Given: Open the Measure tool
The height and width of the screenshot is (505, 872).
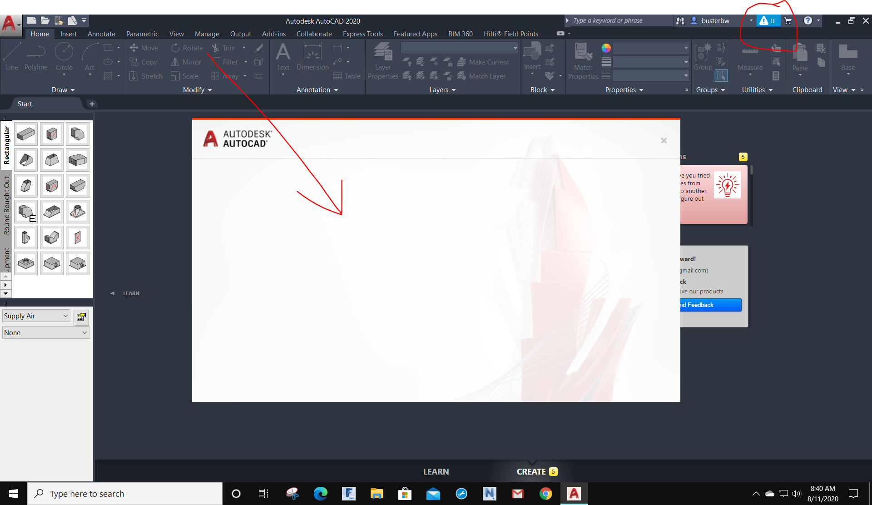Looking at the screenshot, I should tap(749, 59).
